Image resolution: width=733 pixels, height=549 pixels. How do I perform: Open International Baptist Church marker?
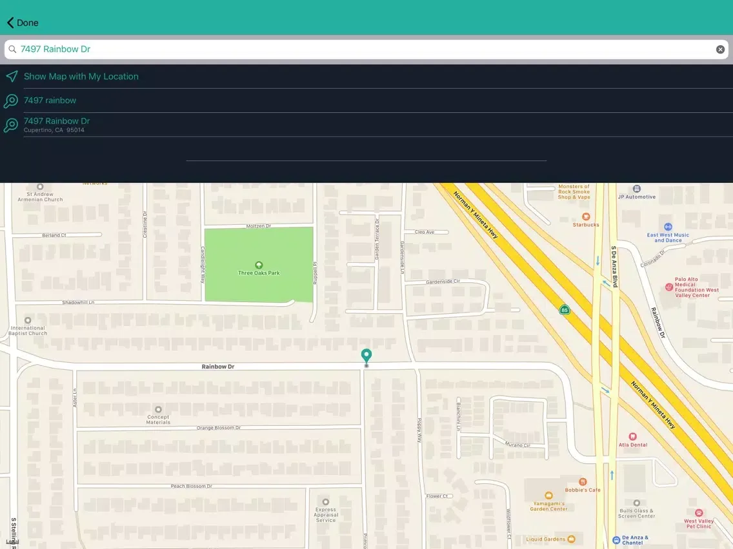coord(28,320)
